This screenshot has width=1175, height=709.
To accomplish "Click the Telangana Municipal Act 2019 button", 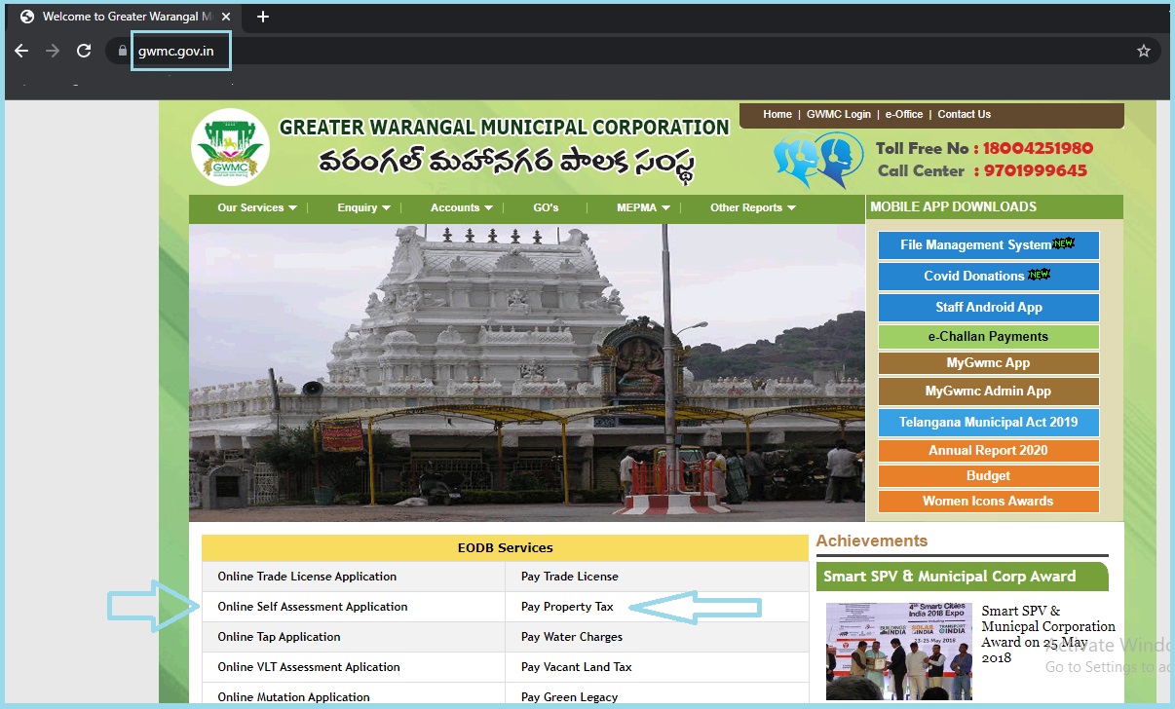I will point(988,423).
